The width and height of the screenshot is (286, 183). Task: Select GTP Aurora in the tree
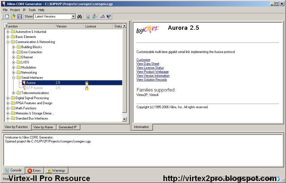pyautogui.click(x=34, y=88)
